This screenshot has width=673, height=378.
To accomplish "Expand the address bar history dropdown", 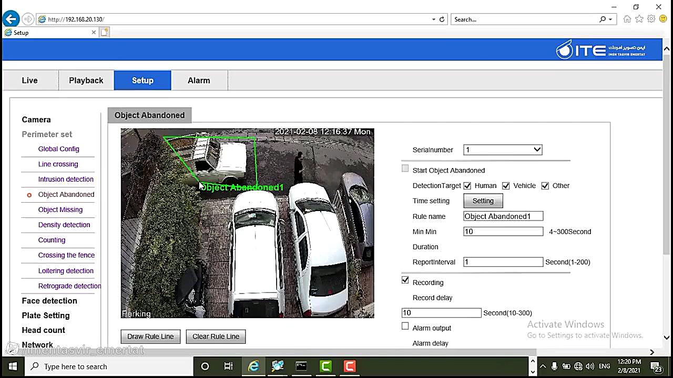I will [433, 19].
